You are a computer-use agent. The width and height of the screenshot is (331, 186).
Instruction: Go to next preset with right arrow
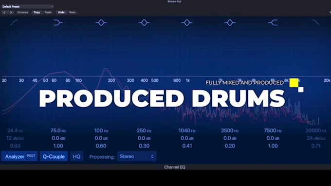click(x=11, y=13)
